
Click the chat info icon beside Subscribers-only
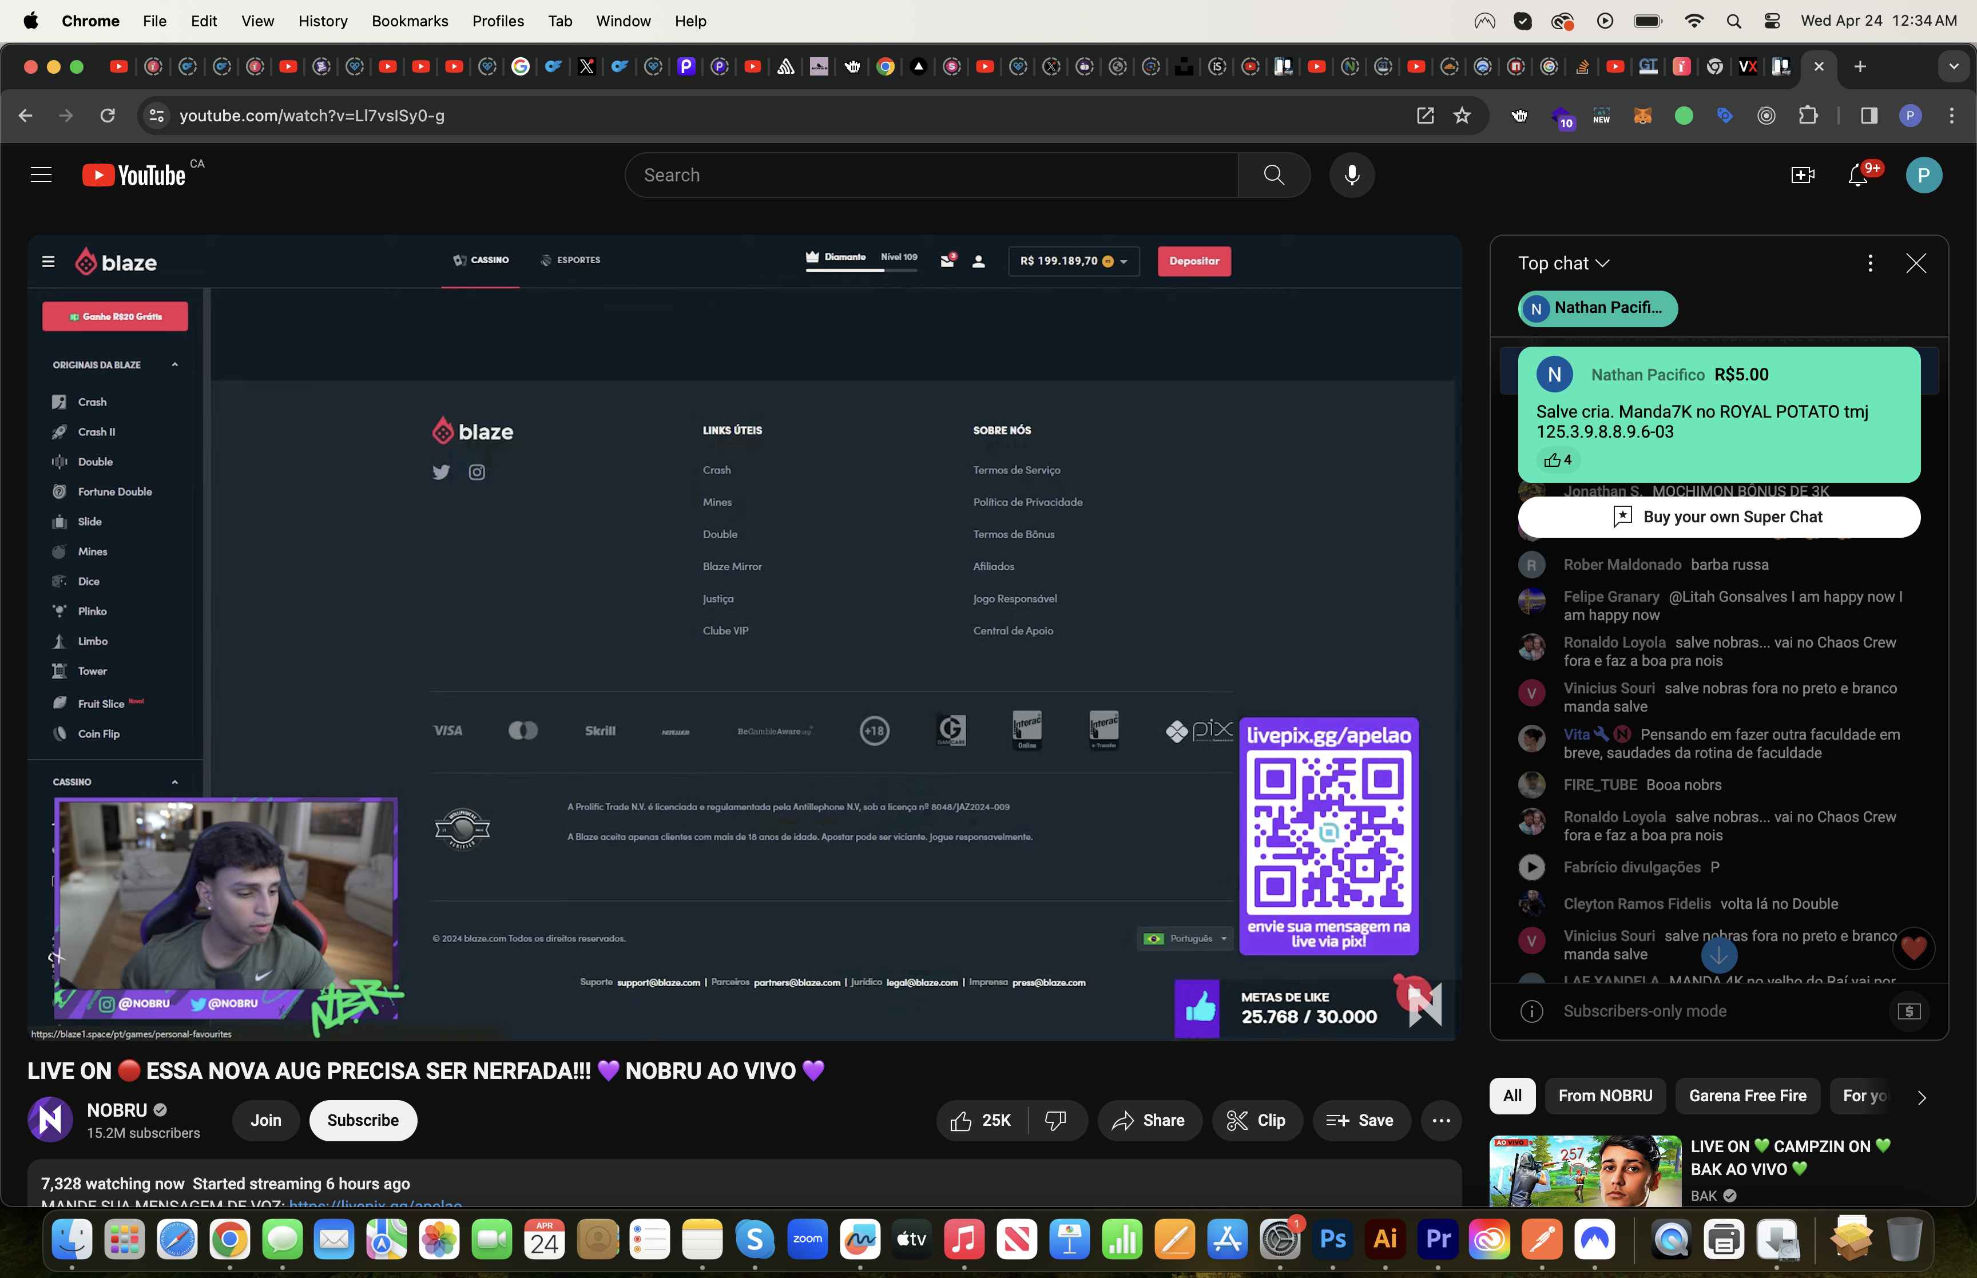(x=1531, y=1011)
